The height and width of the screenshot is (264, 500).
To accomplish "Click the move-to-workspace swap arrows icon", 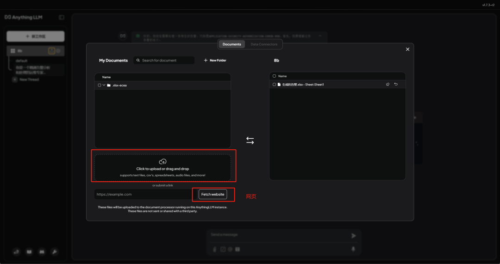I will (x=250, y=141).
